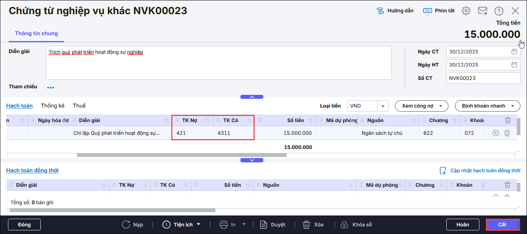Add a row with the plus icon
This screenshot has width=527, height=234.
[495, 133]
